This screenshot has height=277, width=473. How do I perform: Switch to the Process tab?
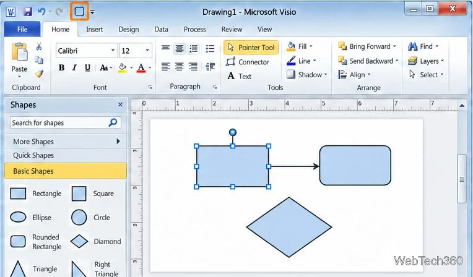(194, 29)
